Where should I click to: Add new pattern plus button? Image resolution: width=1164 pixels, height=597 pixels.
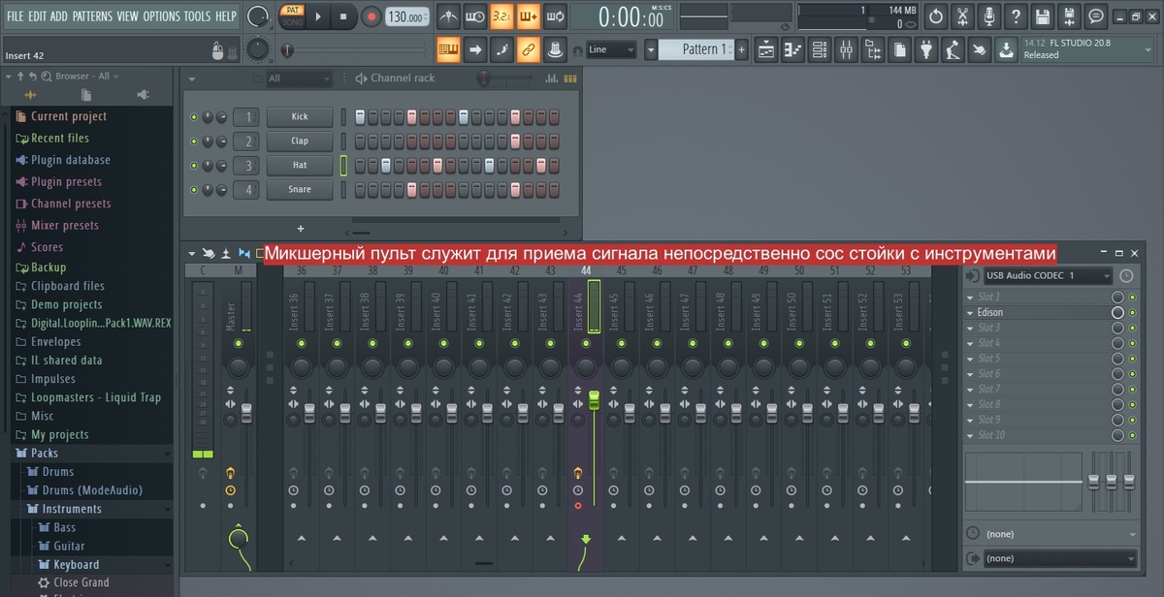(742, 49)
